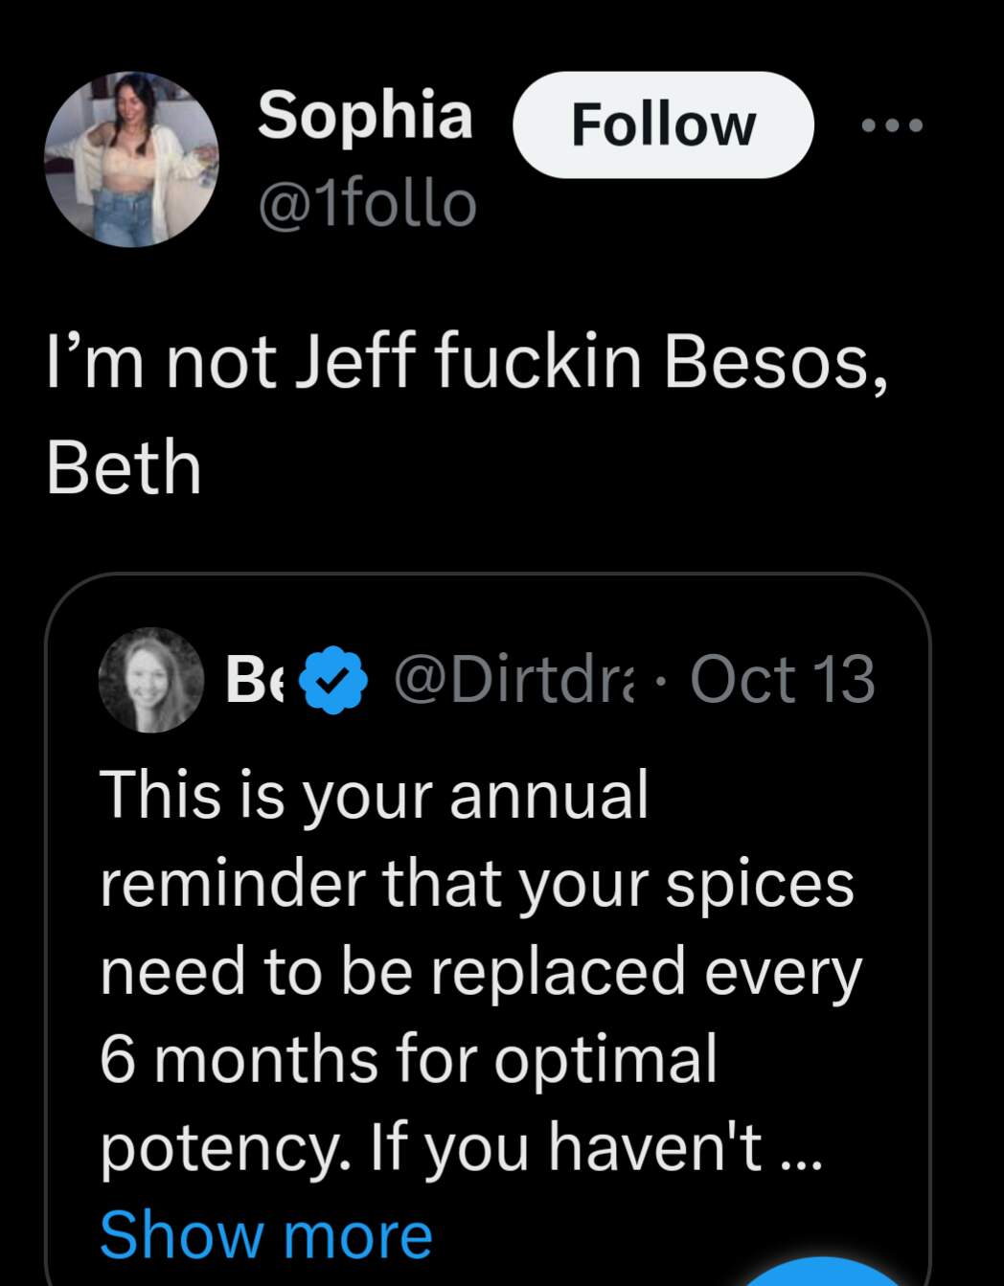The image size is (1004, 1286).
Task: Follow the Sophia account
Action: (x=663, y=125)
